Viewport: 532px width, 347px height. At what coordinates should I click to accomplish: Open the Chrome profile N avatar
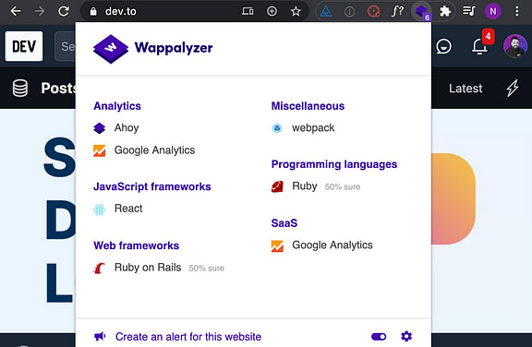(493, 11)
